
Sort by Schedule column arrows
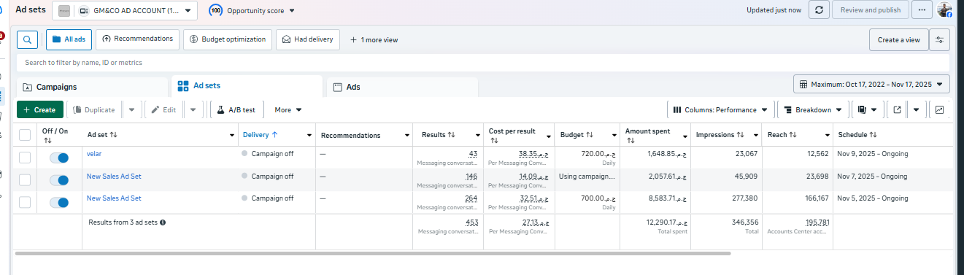pos(874,135)
